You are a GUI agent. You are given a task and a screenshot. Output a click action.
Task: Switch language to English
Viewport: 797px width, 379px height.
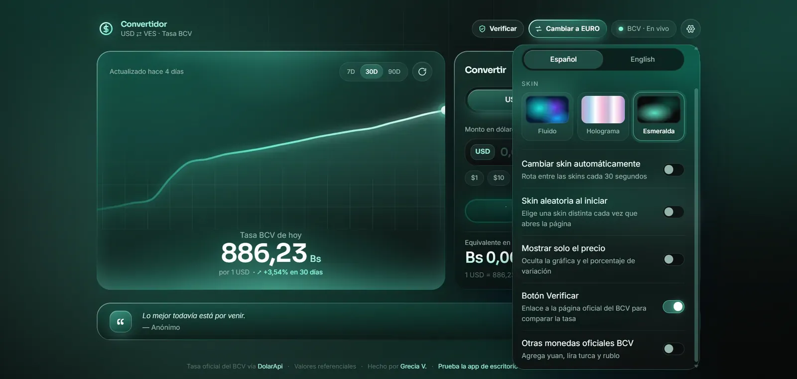click(x=643, y=59)
